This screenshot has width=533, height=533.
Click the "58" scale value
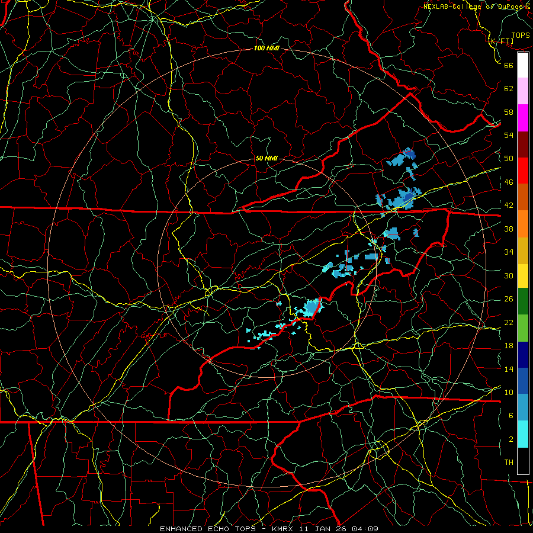(509, 112)
